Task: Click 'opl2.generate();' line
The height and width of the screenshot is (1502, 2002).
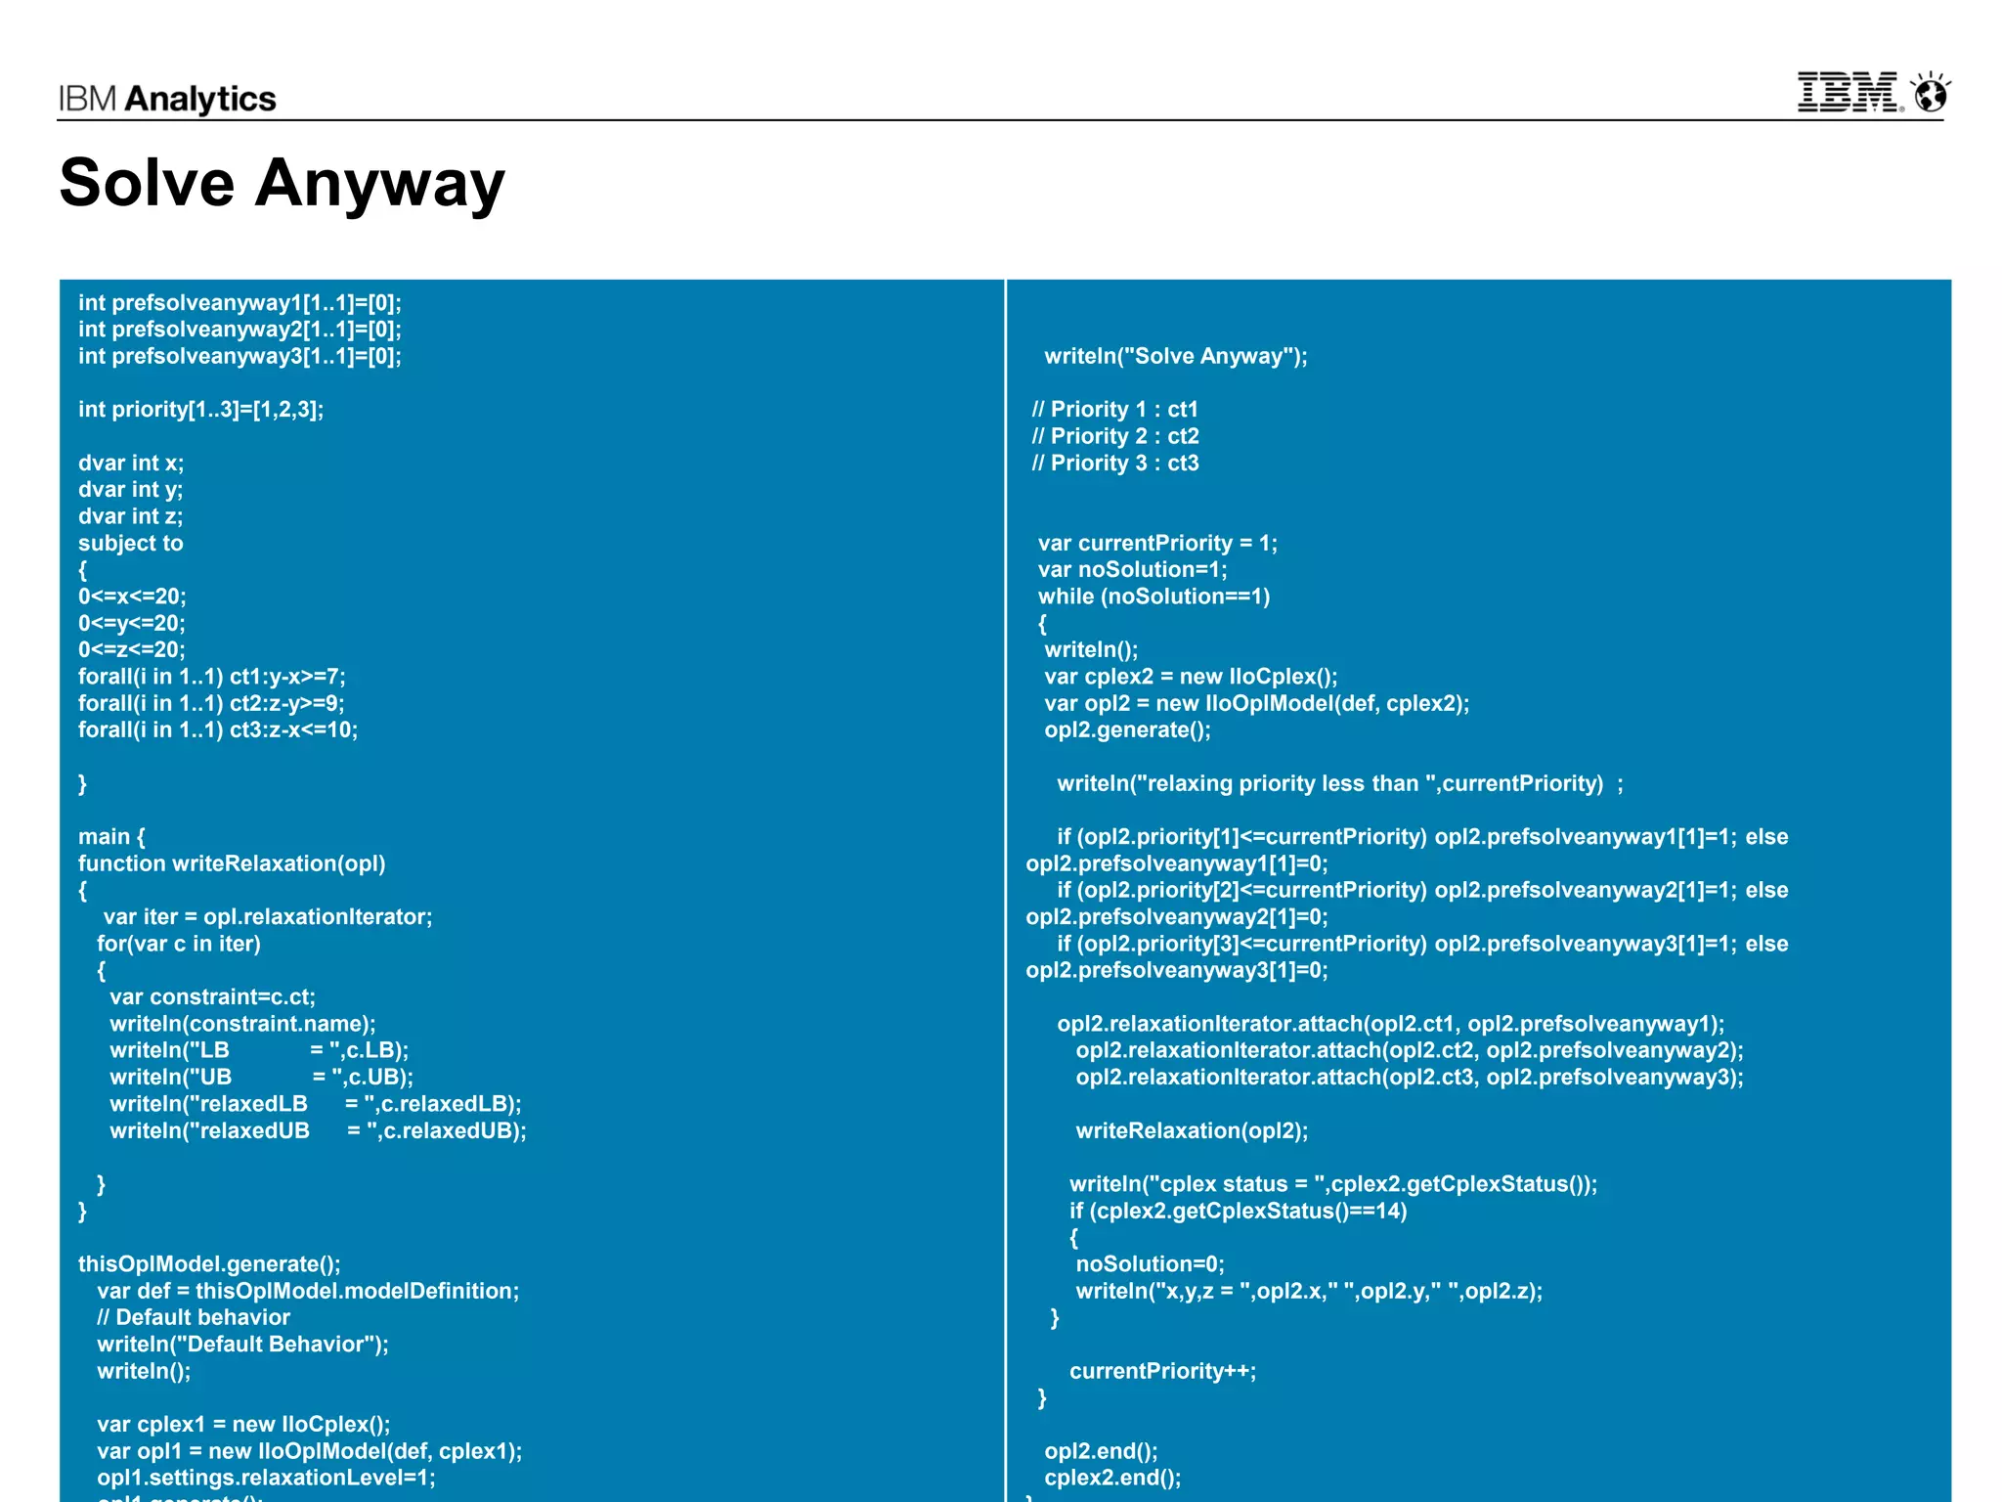Action: click(1128, 729)
